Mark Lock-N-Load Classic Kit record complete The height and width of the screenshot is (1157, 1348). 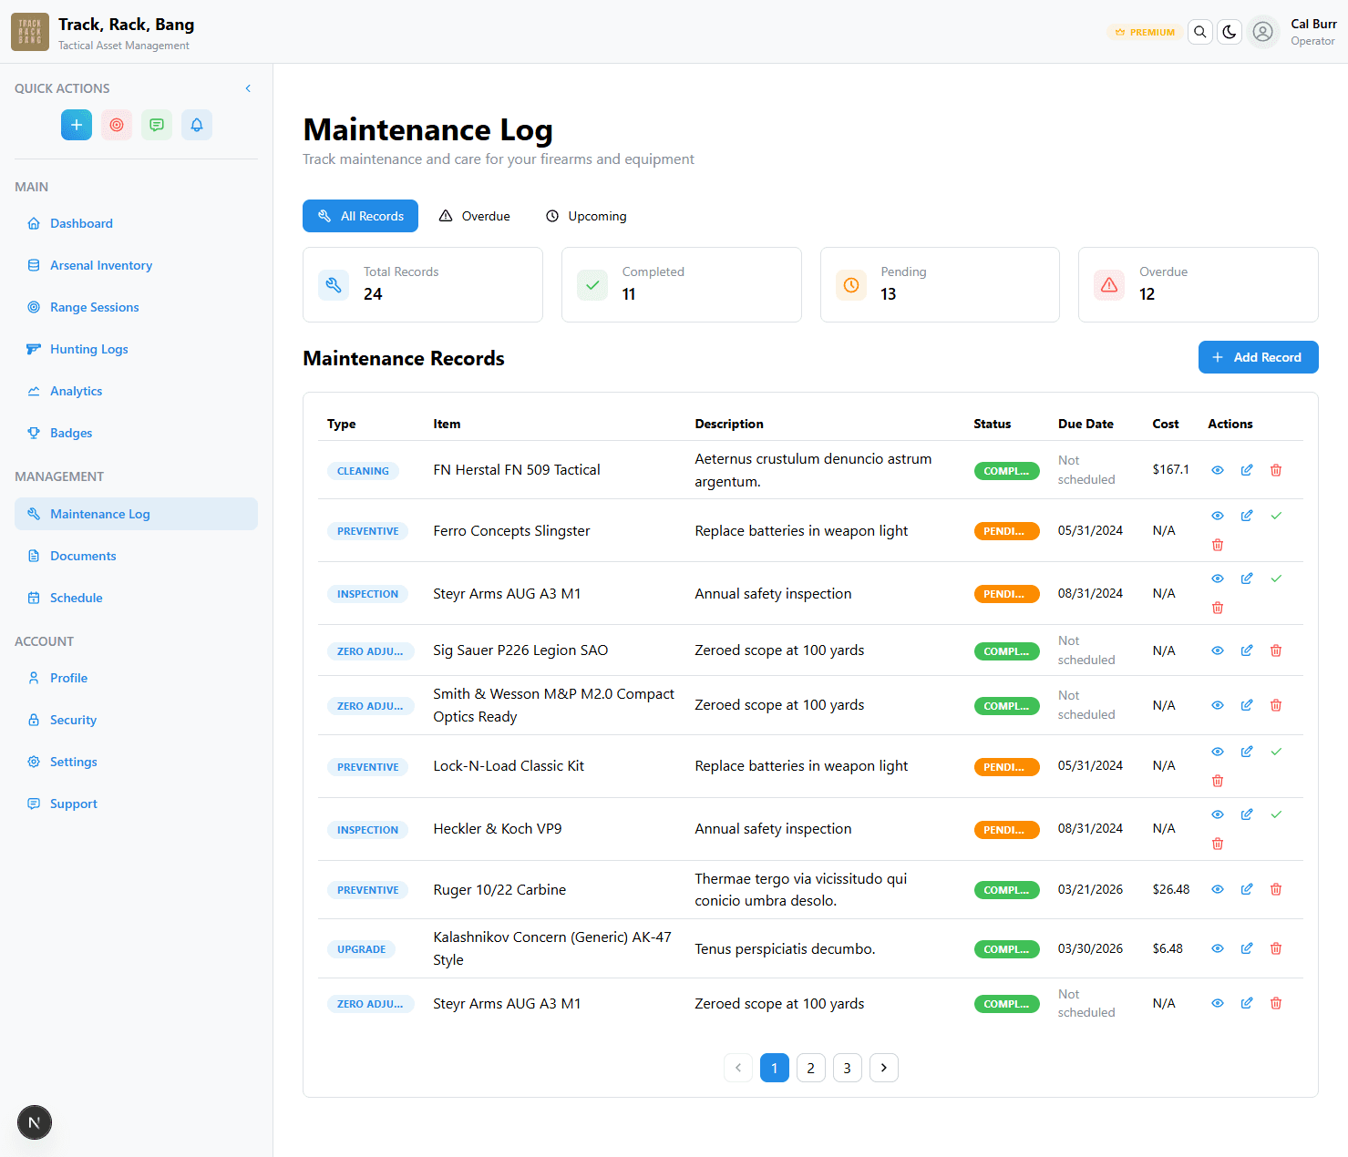click(1276, 752)
